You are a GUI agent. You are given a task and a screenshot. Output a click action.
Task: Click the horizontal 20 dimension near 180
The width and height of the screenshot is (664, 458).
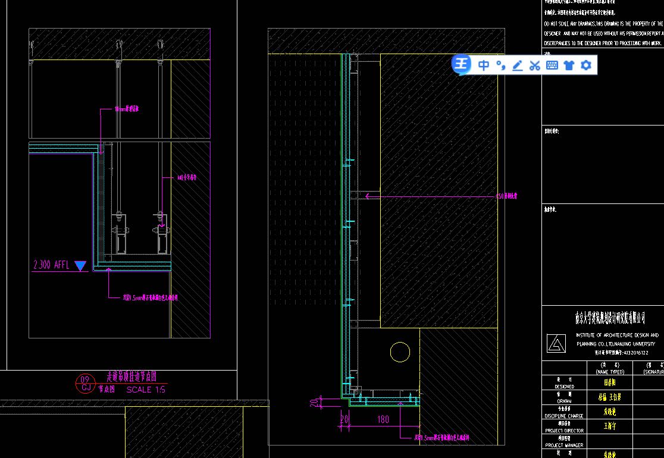point(344,419)
